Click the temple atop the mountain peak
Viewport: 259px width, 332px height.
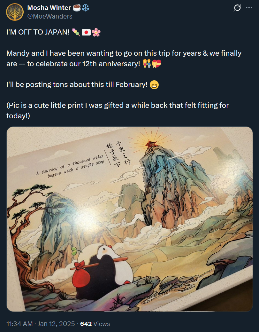tap(151, 144)
